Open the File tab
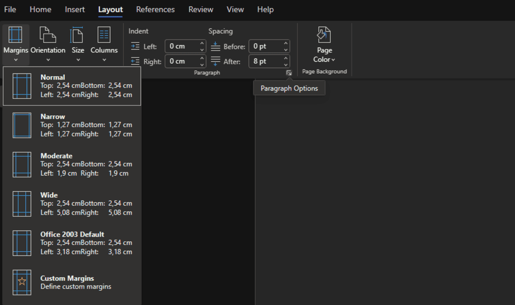515x305 pixels. 10,9
